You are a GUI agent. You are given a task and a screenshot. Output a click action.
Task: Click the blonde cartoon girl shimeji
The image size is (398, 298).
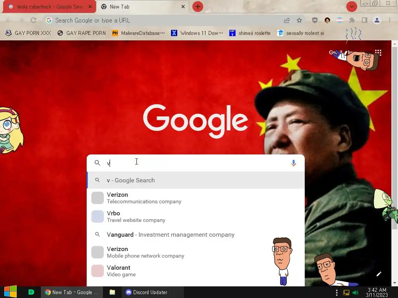(x=11, y=130)
